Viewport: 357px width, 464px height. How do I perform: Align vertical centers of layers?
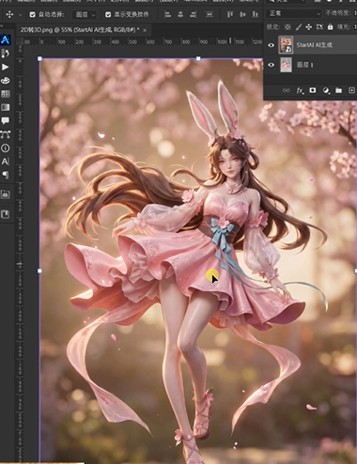[x=242, y=14]
